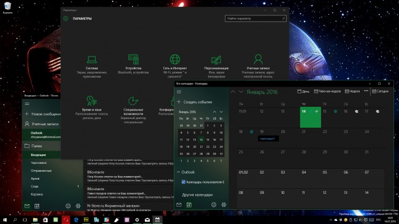This screenshot has height=224, width=399.
Task: Open the Устройства (Devices) settings category
Action: [133, 64]
